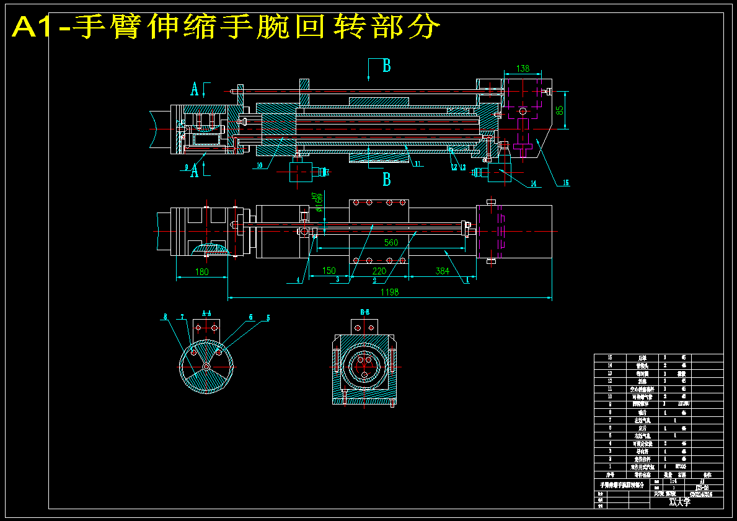
Task: Click the B-B cross-section view drawing
Action: [x=364, y=362]
